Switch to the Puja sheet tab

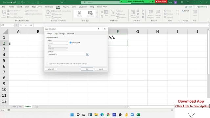(x=14, y=107)
